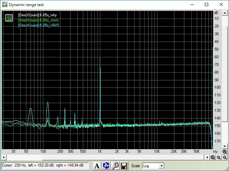Image resolution: width=229 pixels, height=171 pixels.
Task: Click the spectrum legend icon beside the trace names
Action: pyautogui.click(x=9, y=18)
